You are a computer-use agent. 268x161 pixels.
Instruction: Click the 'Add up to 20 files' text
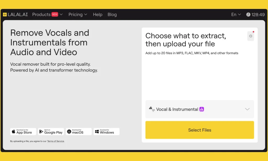[192, 53]
